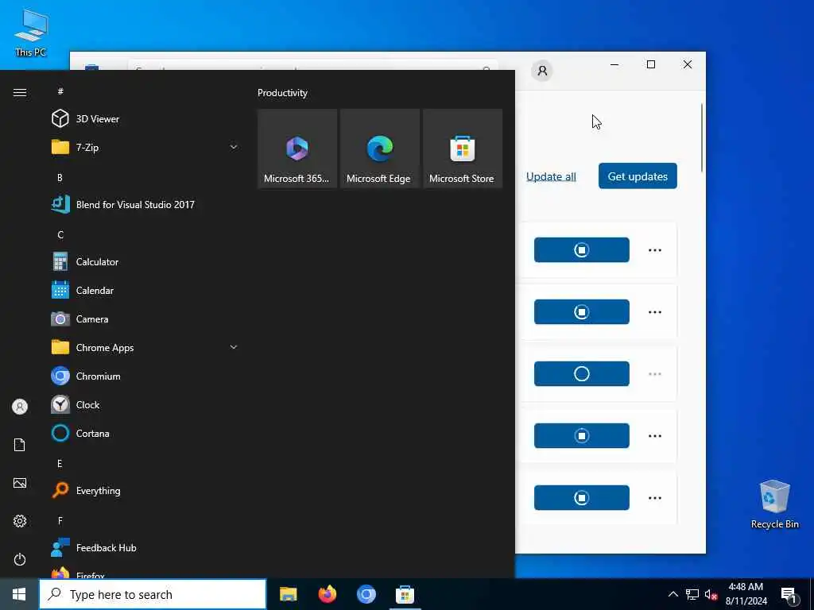Open Firefox from the taskbar
This screenshot has height=610, width=814.
point(327,594)
